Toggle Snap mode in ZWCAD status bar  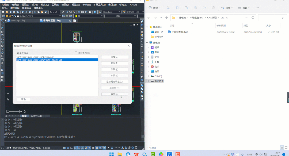click(64, 148)
